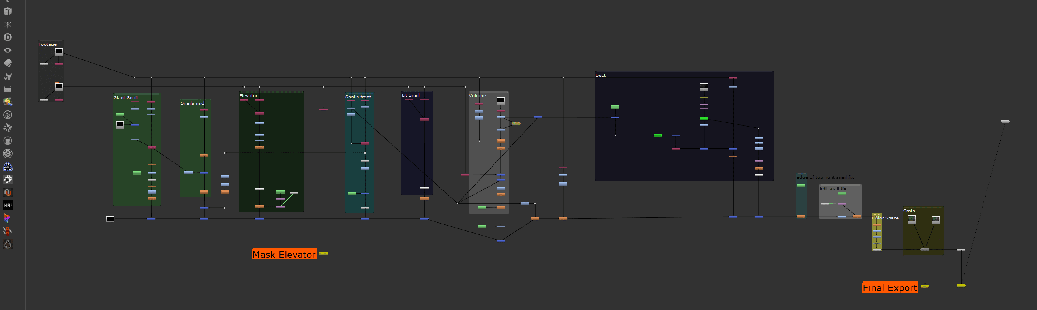Open the Views eye icon menu

pos(7,50)
